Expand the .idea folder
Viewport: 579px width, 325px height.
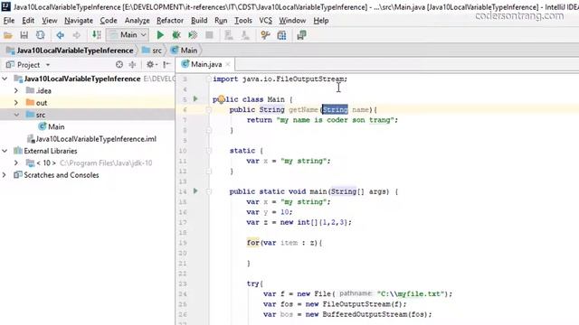16,90
